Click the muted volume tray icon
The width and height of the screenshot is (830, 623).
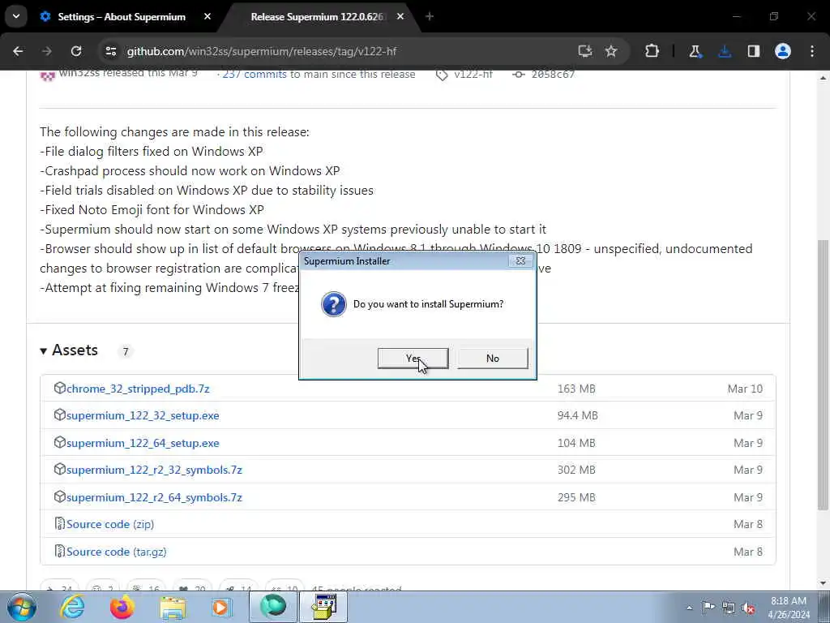pos(748,608)
